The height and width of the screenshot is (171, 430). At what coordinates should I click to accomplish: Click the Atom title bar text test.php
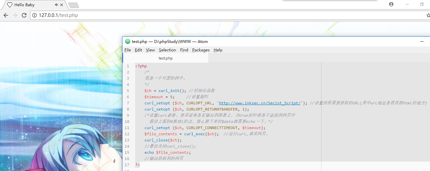pos(139,41)
